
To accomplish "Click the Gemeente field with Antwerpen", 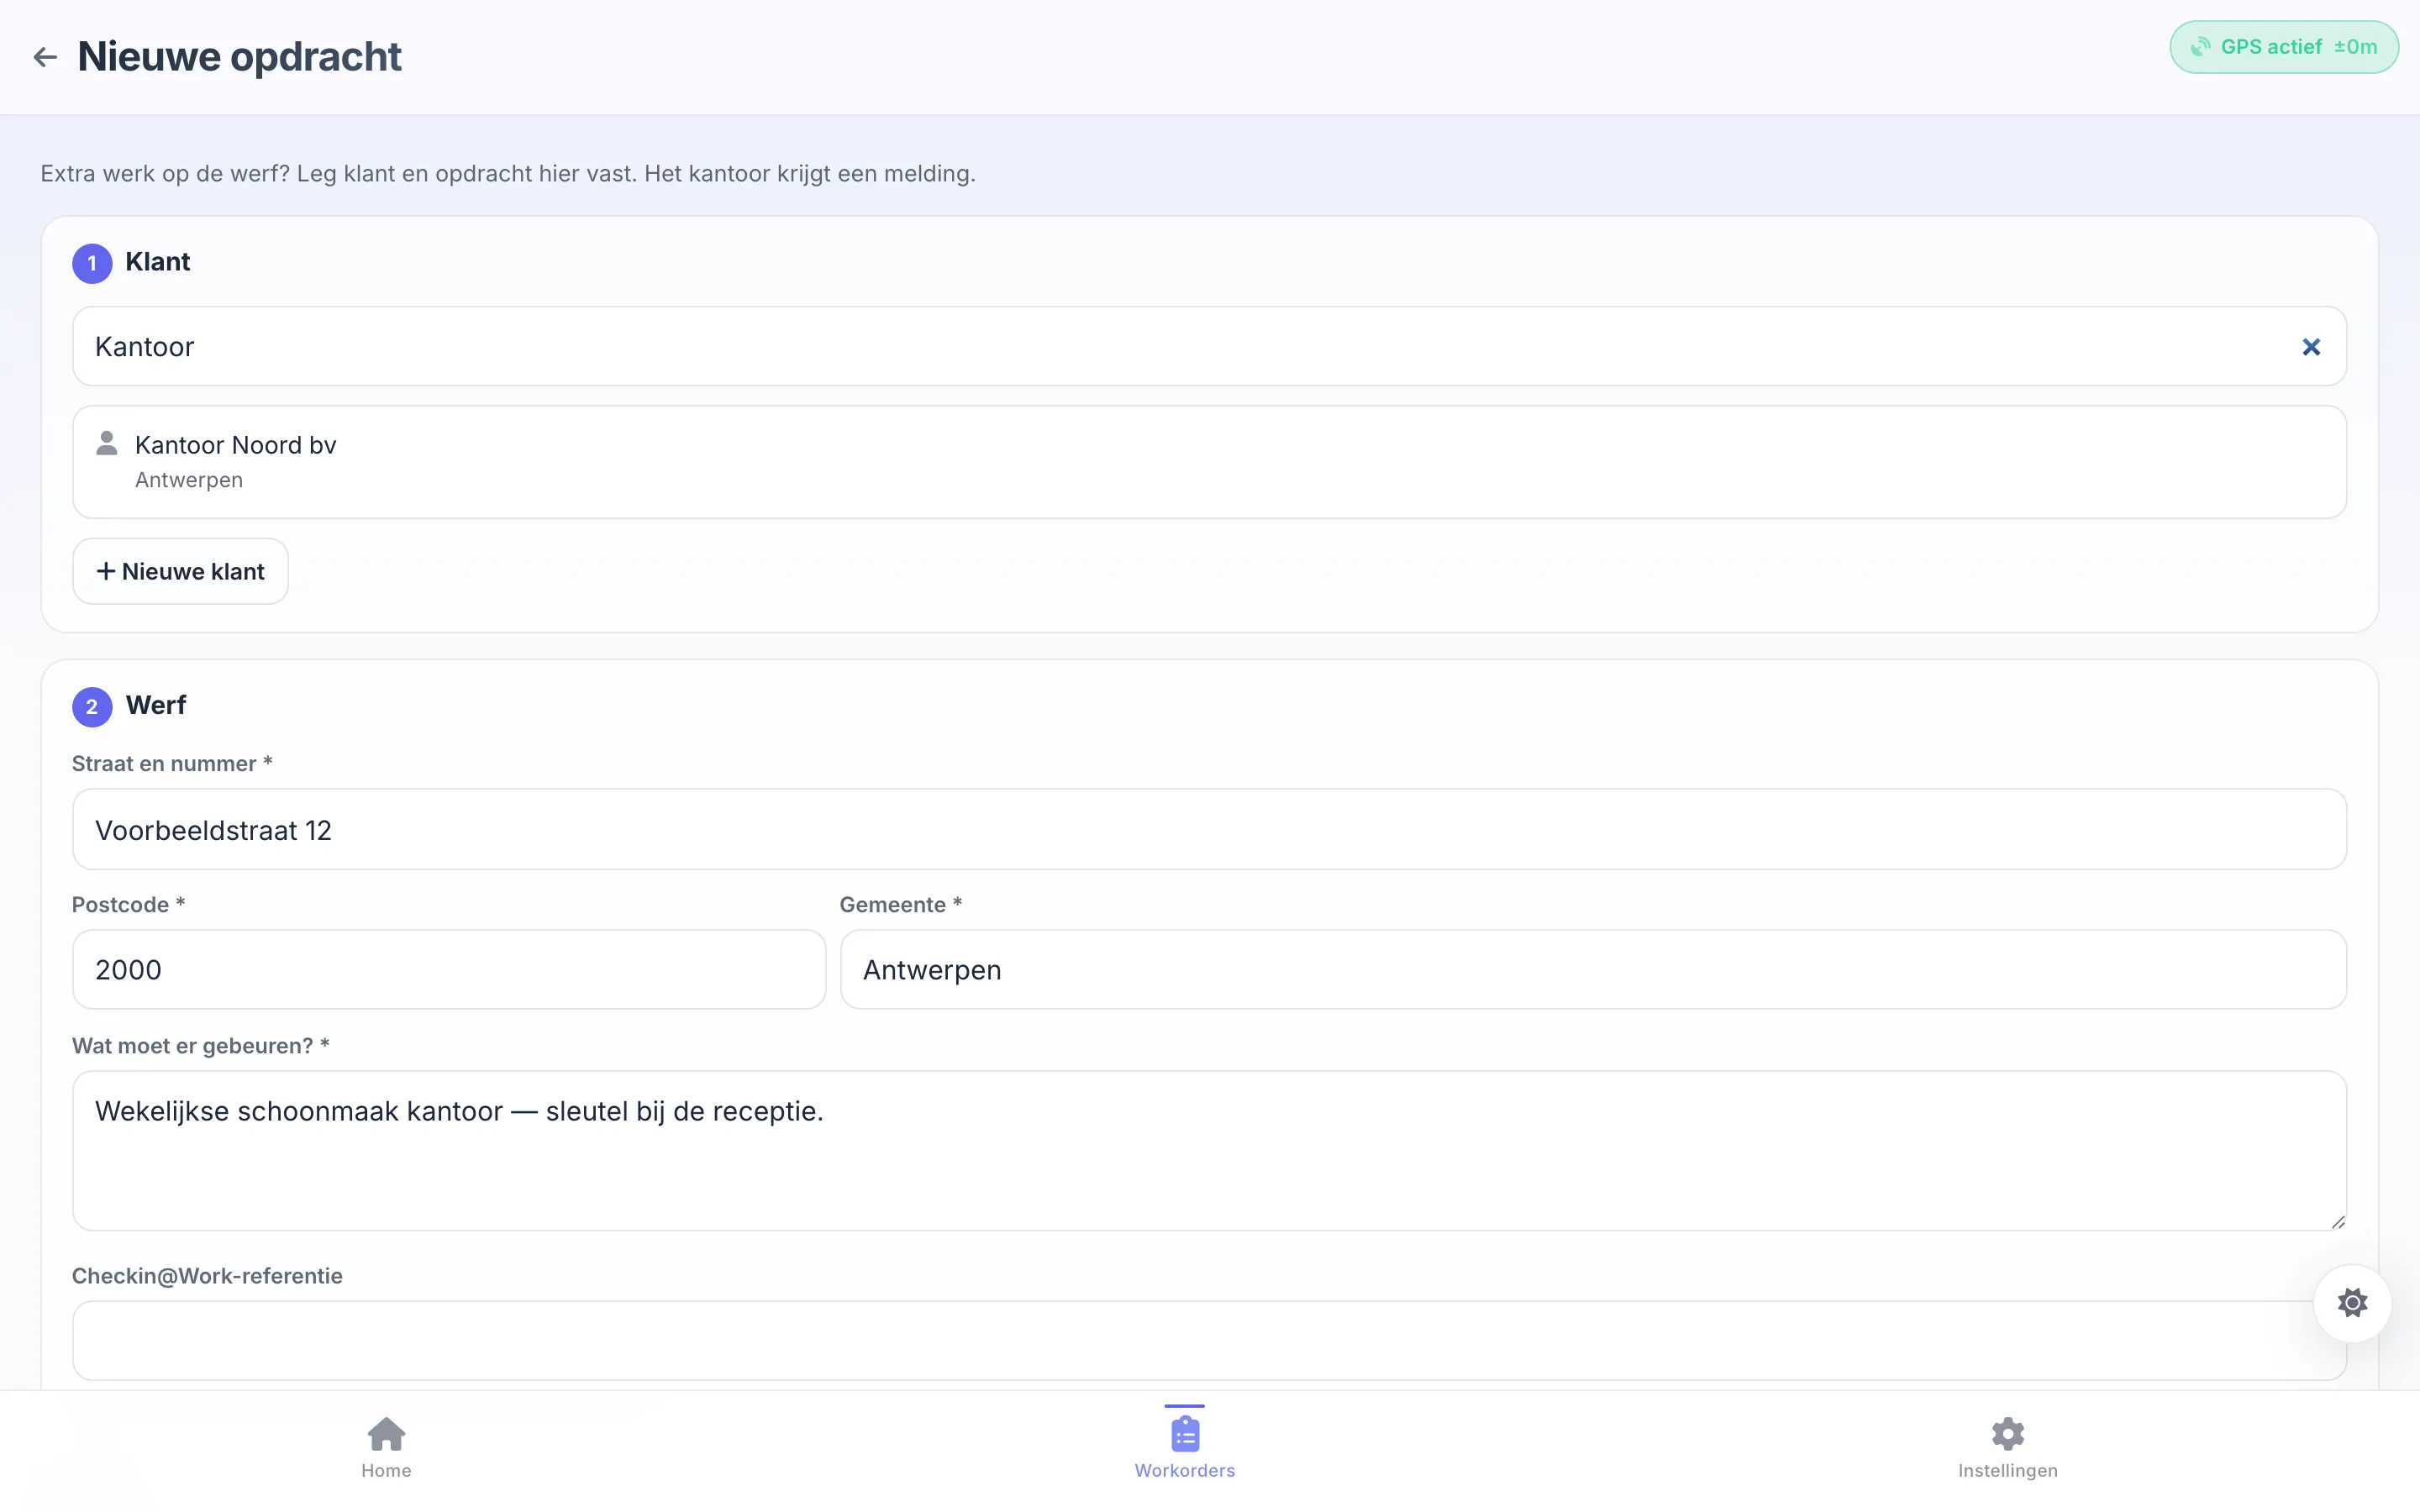I will [x=1593, y=969].
